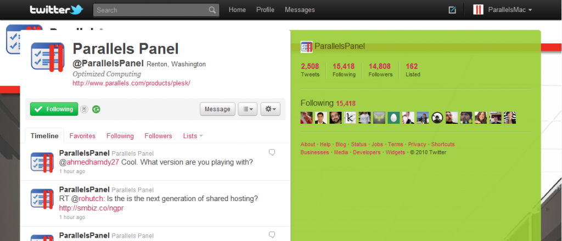
Task: Open the Blog footer link
Action: pos(341,145)
